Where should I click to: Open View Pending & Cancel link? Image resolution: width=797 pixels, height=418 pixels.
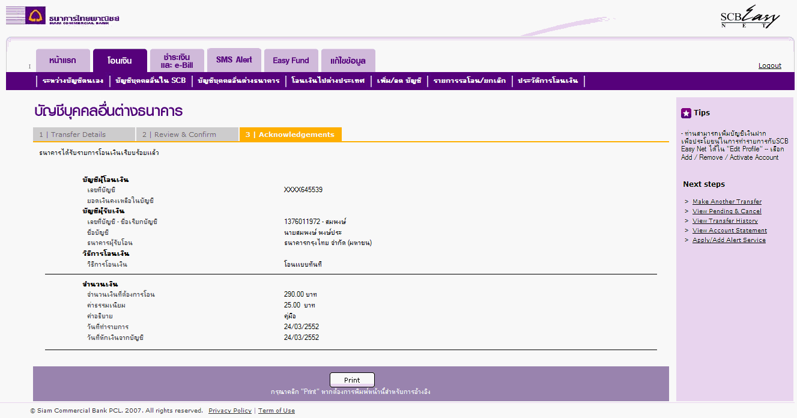727,211
